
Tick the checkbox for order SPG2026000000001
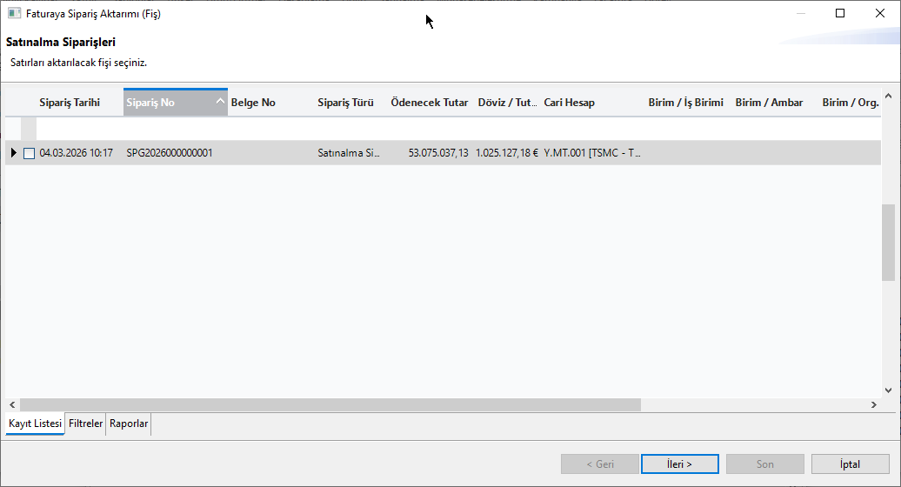pos(30,153)
